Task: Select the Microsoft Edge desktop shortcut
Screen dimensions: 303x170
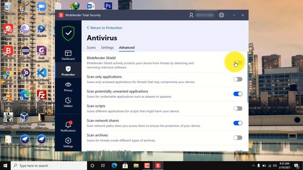Action: pyautogui.click(x=25, y=98)
